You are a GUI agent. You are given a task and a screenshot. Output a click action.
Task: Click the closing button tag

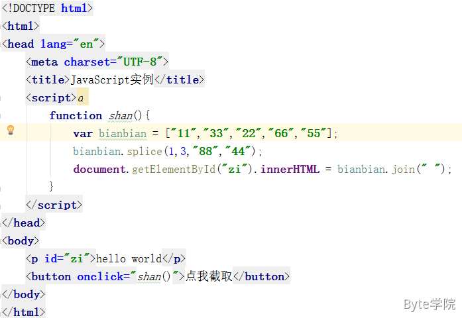coord(261,276)
